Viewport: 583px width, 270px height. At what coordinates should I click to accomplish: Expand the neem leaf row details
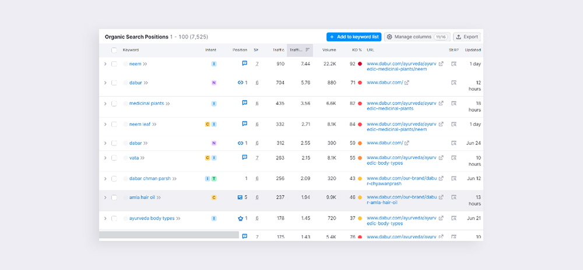(x=105, y=125)
